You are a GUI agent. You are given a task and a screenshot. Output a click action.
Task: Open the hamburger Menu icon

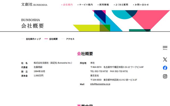point(165,48)
